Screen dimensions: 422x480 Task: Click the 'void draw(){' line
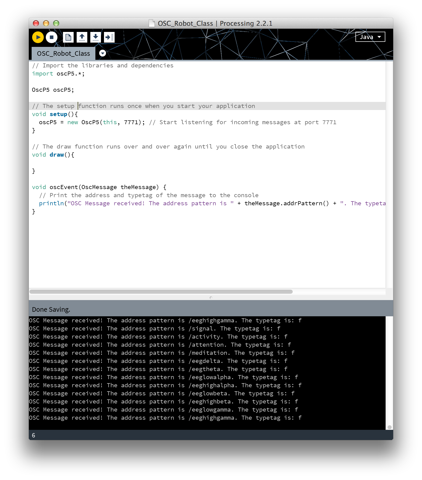tap(53, 155)
